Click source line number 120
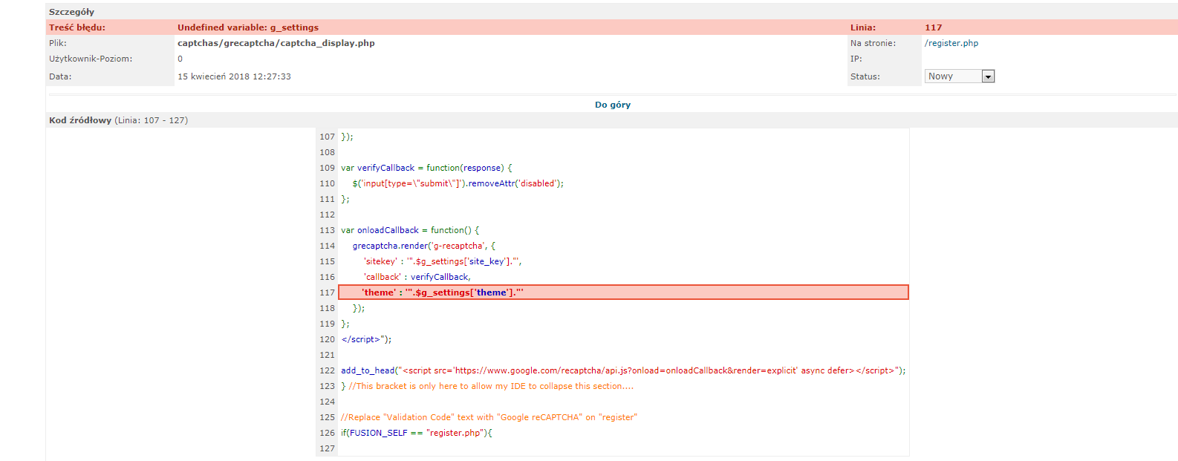1178x461 pixels. click(x=328, y=339)
